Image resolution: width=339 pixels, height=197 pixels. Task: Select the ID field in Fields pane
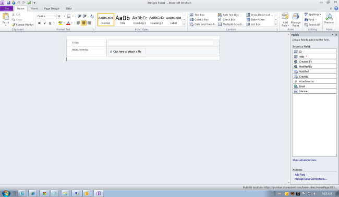tap(314, 52)
